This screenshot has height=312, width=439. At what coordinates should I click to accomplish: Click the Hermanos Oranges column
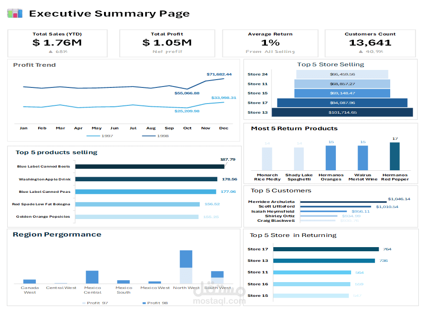tap(331, 158)
